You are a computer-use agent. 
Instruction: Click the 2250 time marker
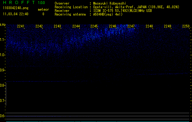(186, 26)
